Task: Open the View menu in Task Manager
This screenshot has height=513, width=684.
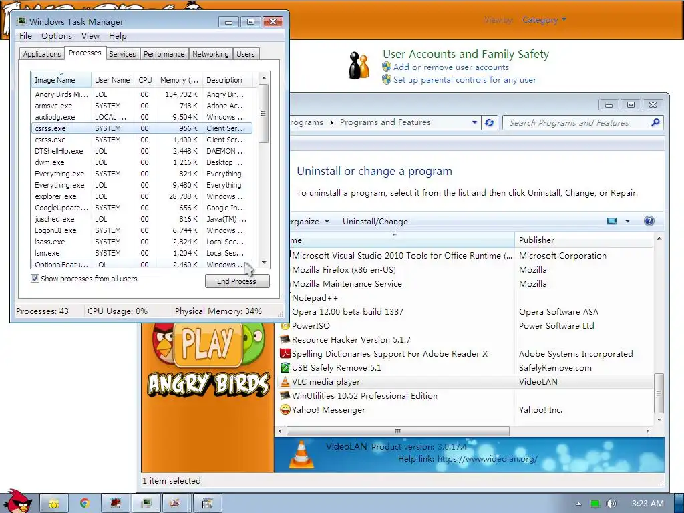Action: [90, 36]
